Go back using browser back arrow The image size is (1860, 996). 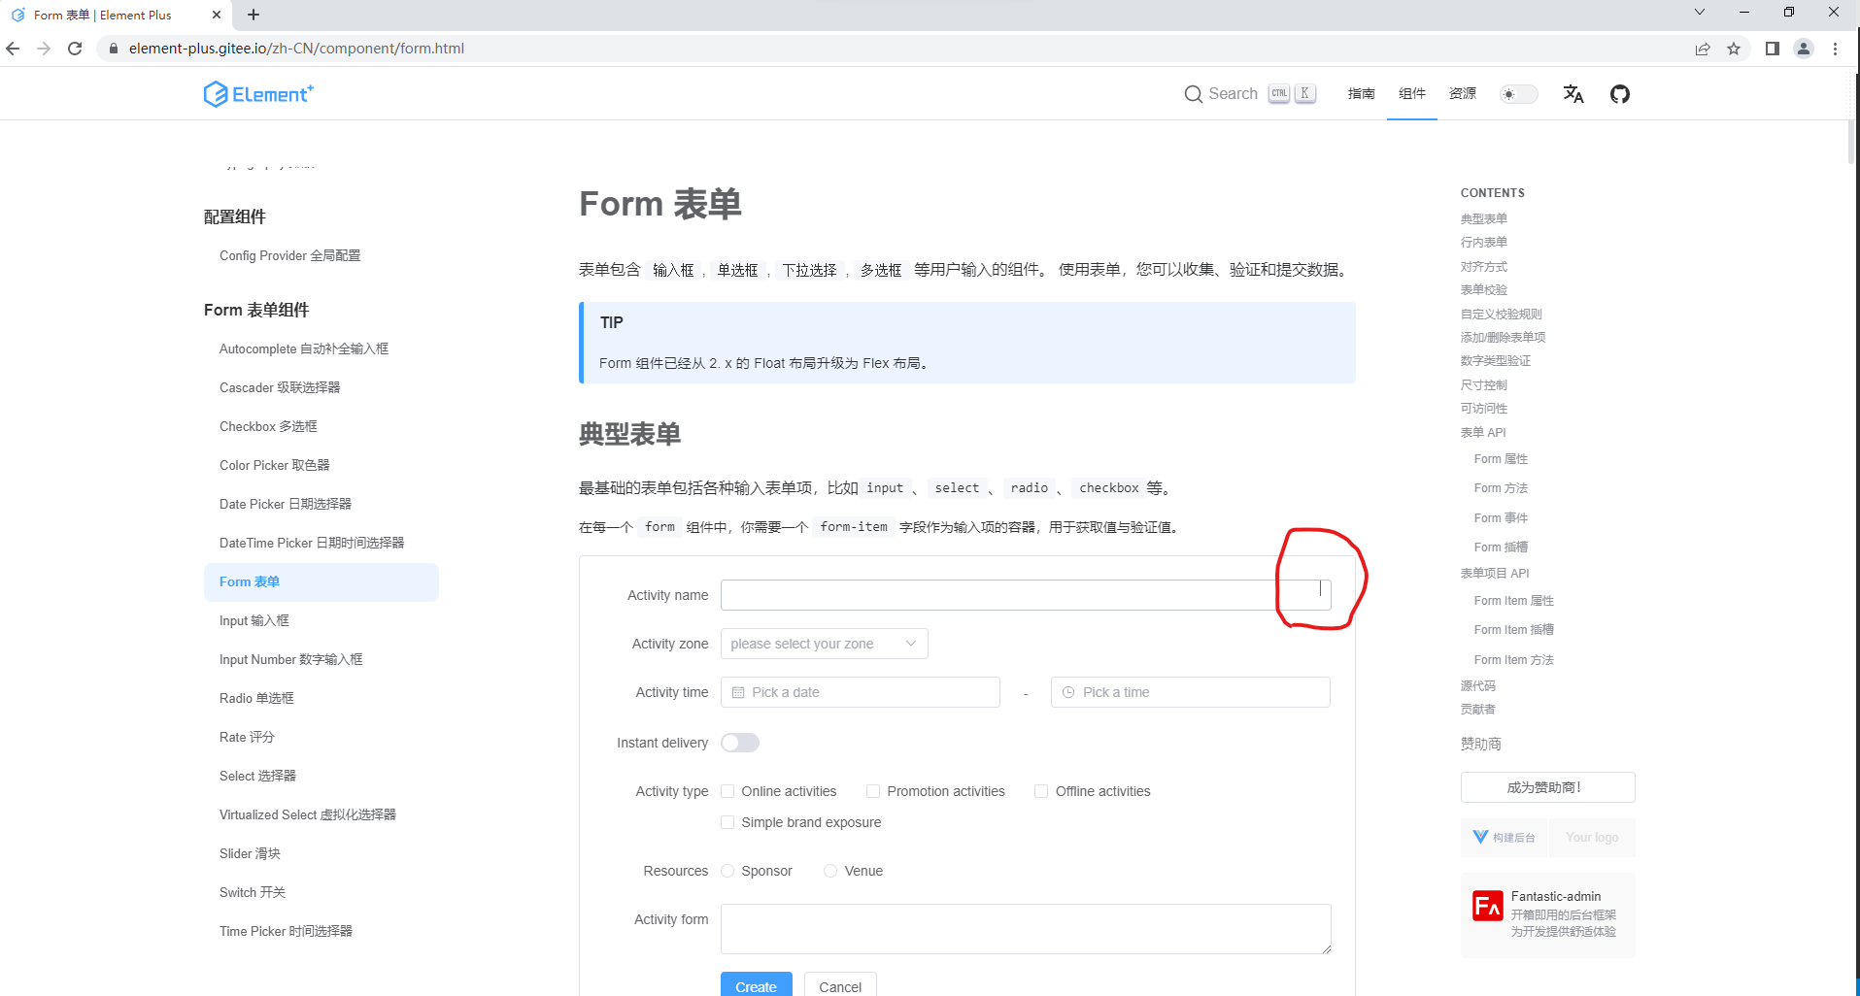click(13, 49)
